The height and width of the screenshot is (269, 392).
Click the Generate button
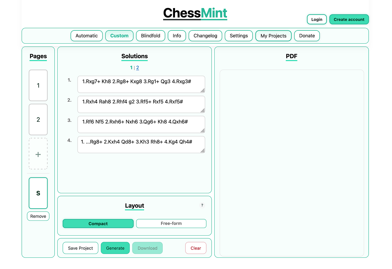[x=115, y=248]
